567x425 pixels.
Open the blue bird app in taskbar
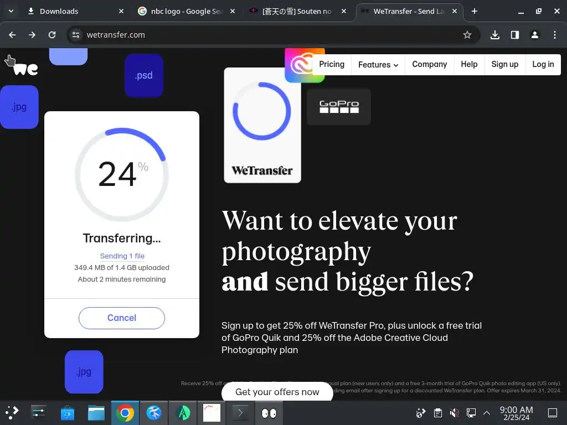click(154, 413)
